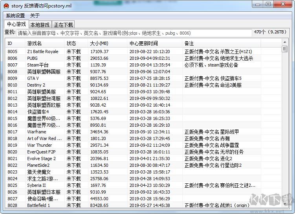
Task: Select the 猎天使魔女 row
Action: pyautogui.click(x=143, y=172)
